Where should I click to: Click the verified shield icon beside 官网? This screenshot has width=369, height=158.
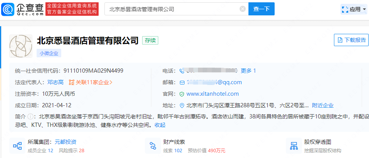182,94
